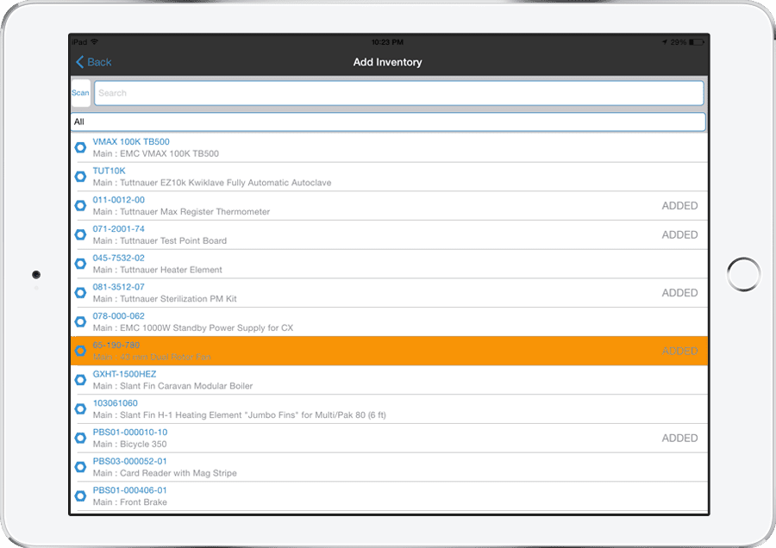Select part number 078-000-062
The width and height of the screenshot is (776, 548).
[x=119, y=316]
